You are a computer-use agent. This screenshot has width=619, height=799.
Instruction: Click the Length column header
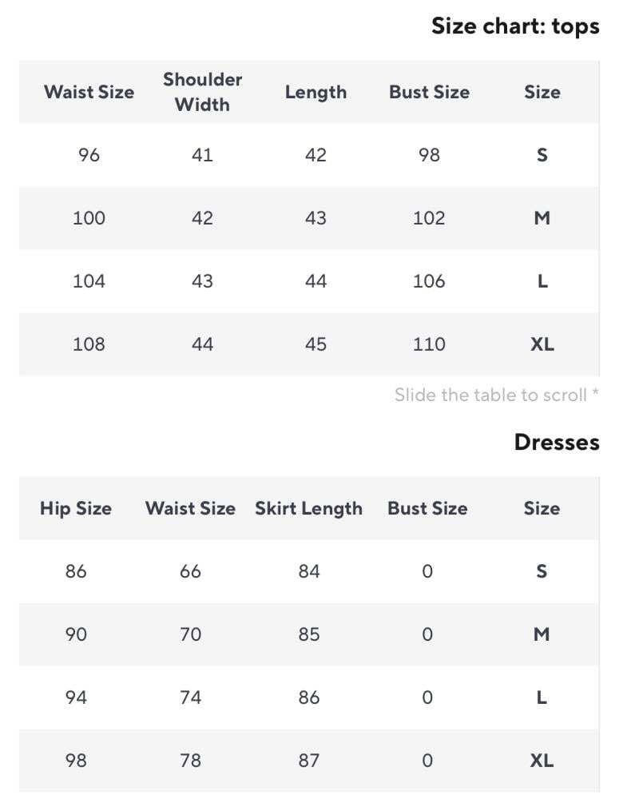click(315, 92)
